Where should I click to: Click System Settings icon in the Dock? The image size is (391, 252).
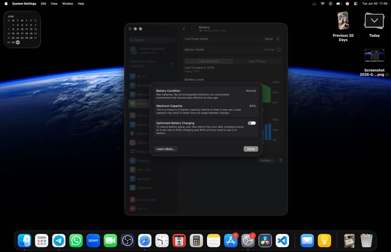(x=248, y=241)
